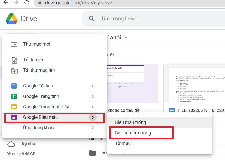
Task: Click the browser back arrow
Action: 6,2
